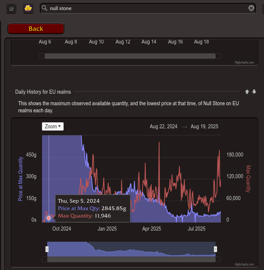Click the 'Aug 12' axis label
The image size is (264, 270).
(123, 42)
